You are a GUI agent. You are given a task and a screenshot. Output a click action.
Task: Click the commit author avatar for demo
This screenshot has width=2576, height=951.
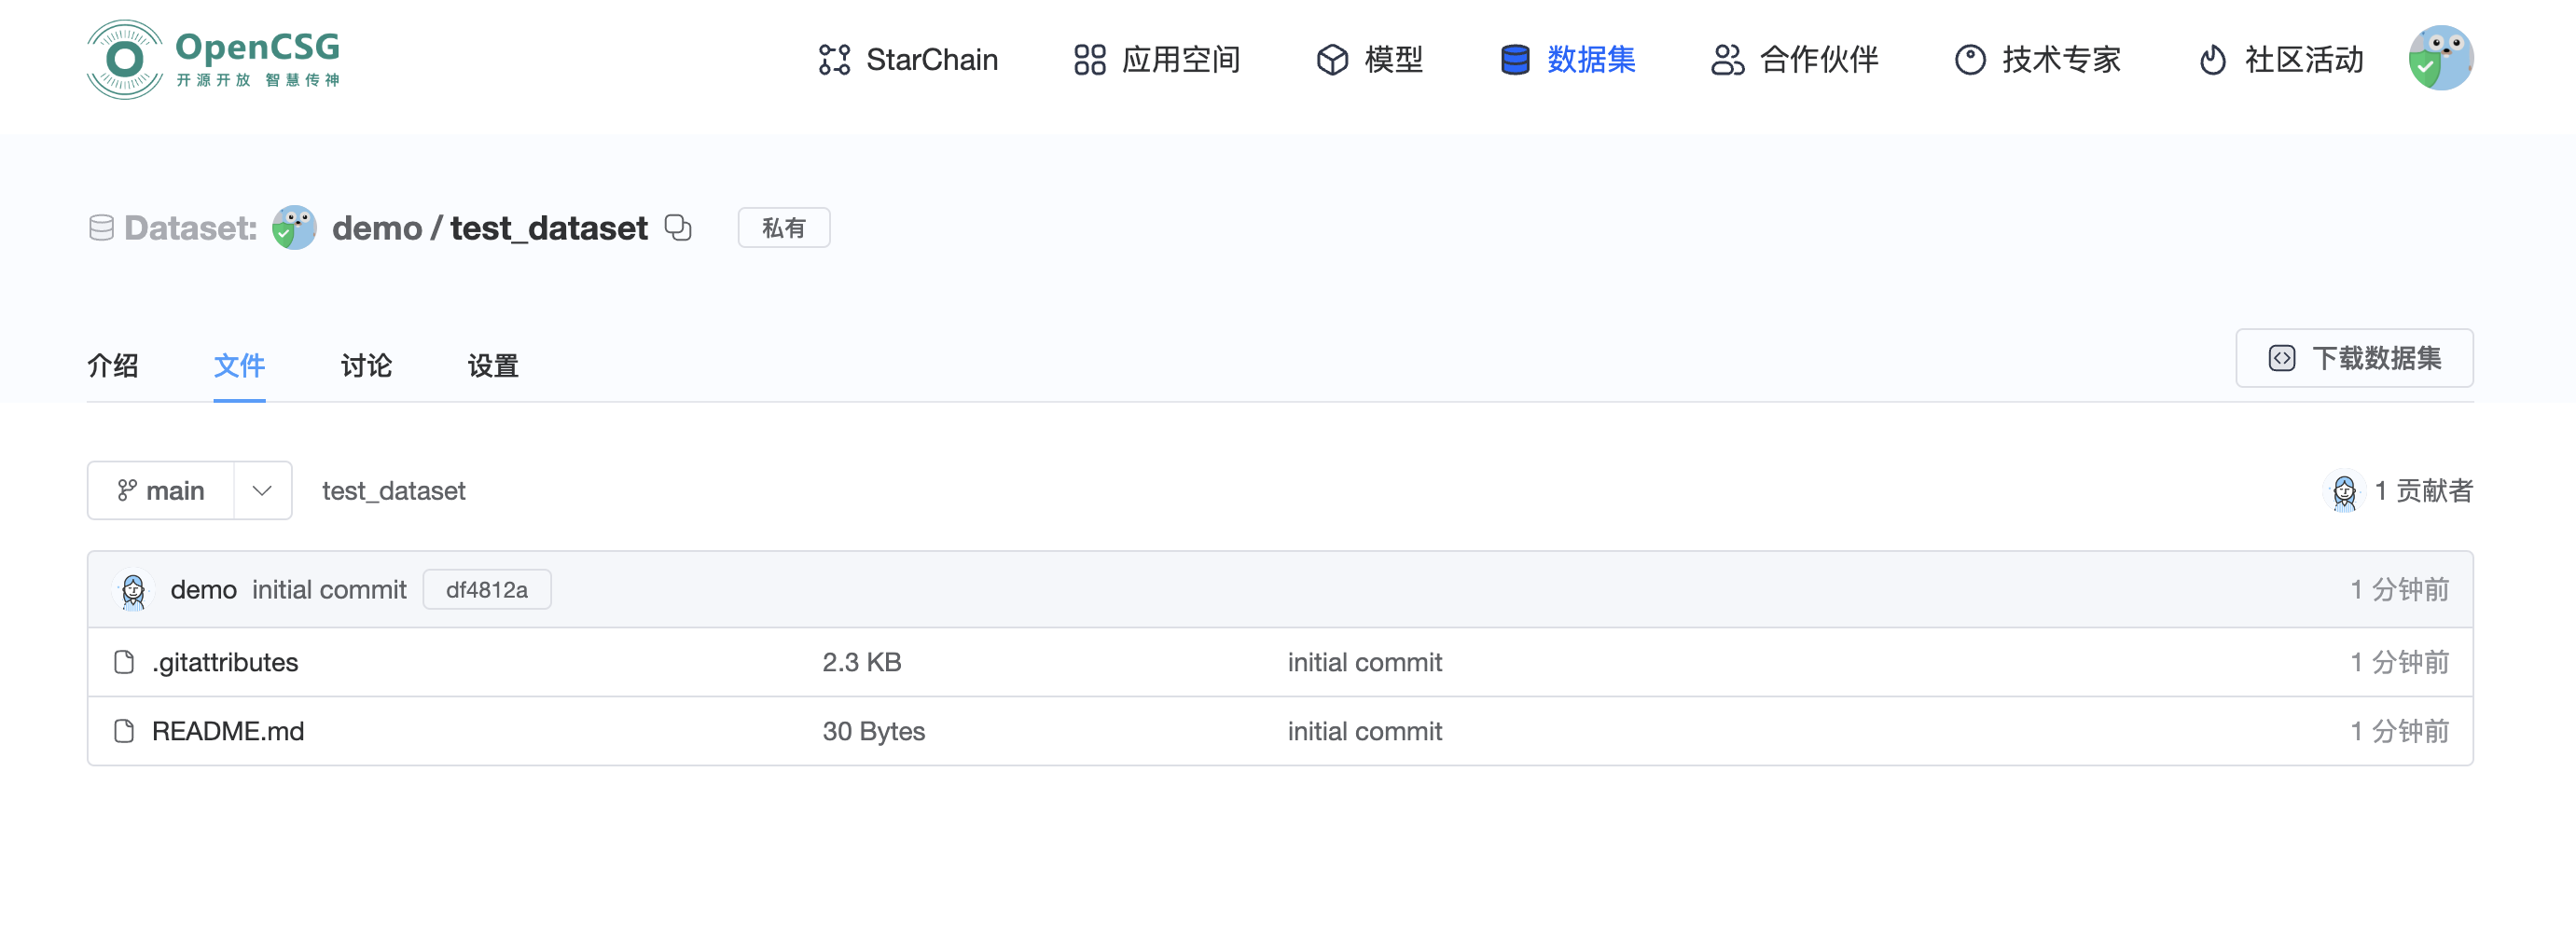pos(133,590)
